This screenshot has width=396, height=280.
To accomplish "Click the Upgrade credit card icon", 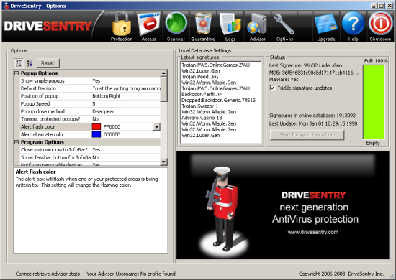I will 326,27.
